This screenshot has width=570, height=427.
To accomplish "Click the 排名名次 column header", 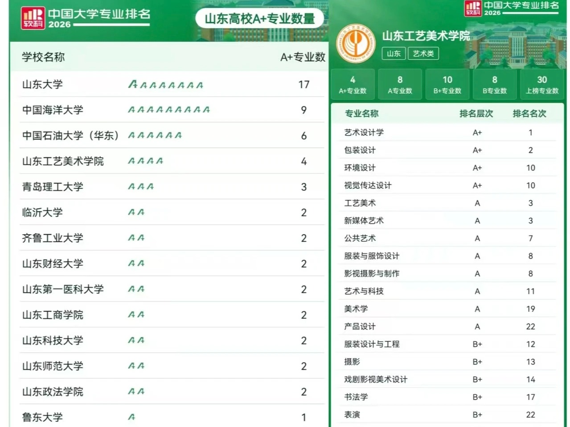I will pos(529,114).
